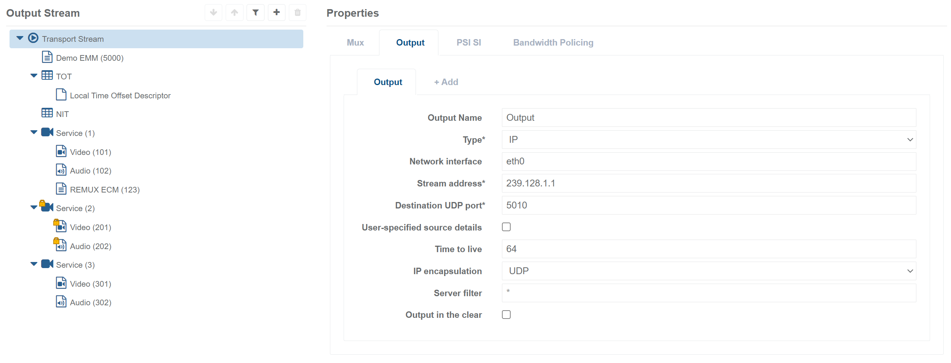Open the Type dropdown showing IP
The height and width of the screenshot is (363, 951).
pos(709,140)
